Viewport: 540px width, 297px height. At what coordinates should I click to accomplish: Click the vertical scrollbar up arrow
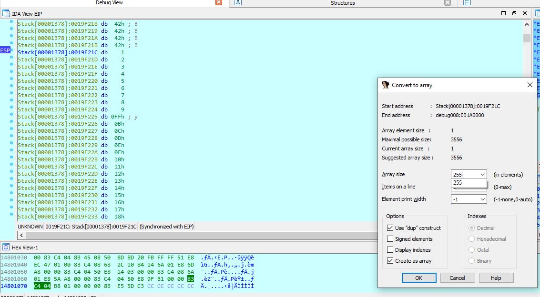[527, 24]
